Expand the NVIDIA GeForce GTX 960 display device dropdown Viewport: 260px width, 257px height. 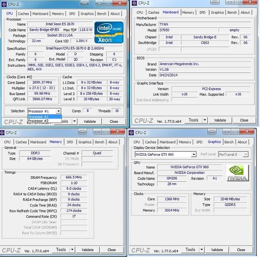194,154
